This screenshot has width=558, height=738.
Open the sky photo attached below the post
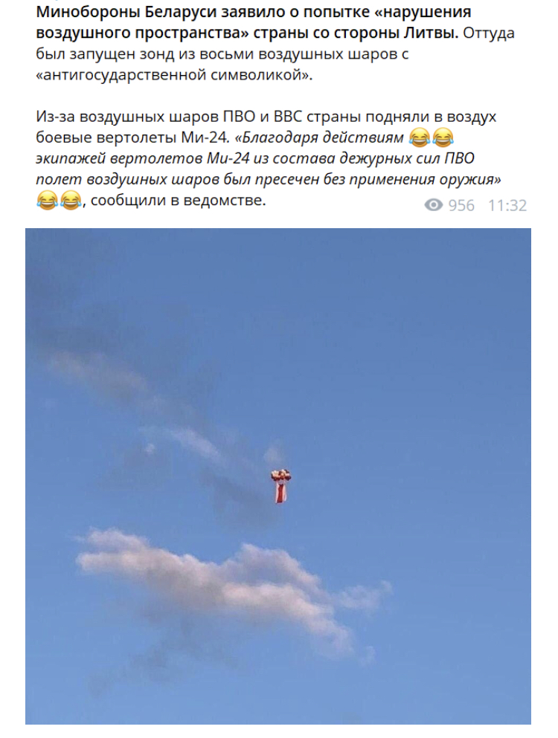point(278,476)
